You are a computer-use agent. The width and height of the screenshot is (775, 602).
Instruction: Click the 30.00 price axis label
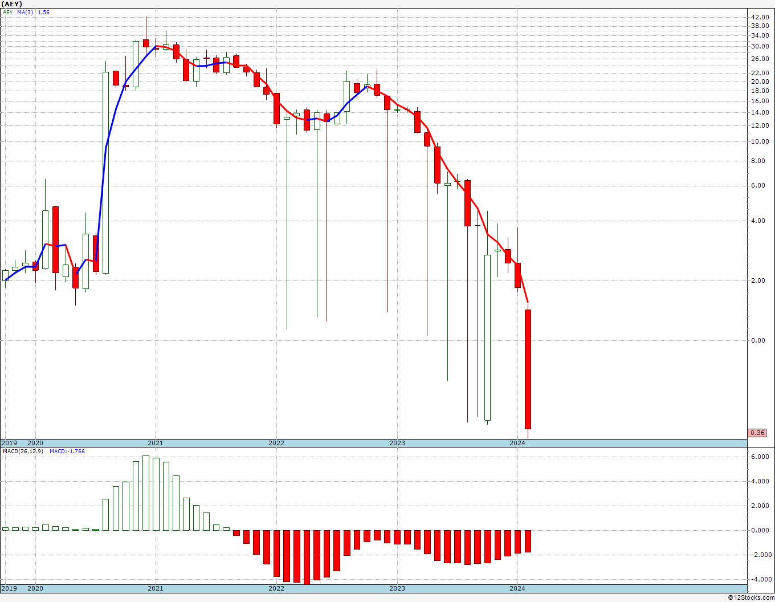(760, 46)
